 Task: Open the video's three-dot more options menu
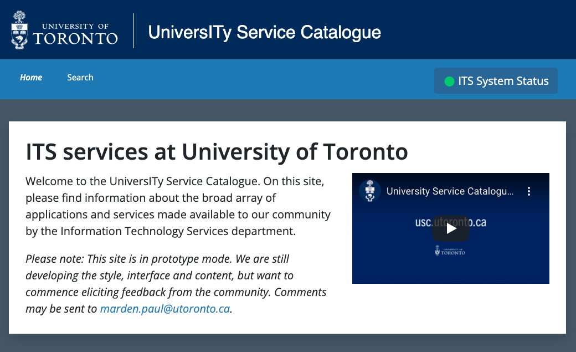pos(528,191)
